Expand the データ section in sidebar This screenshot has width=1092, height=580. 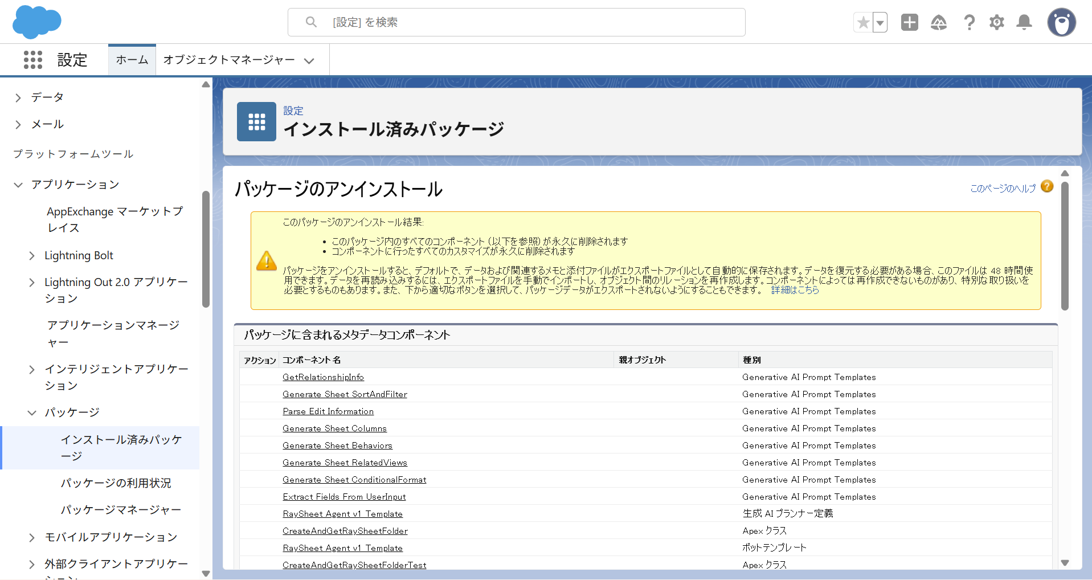pos(18,97)
